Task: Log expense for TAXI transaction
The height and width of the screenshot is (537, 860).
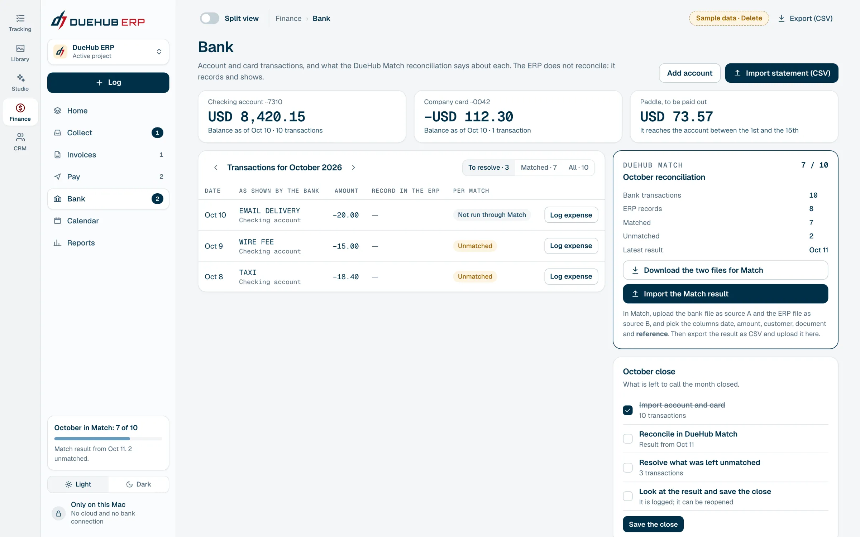Action: (571, 276)
